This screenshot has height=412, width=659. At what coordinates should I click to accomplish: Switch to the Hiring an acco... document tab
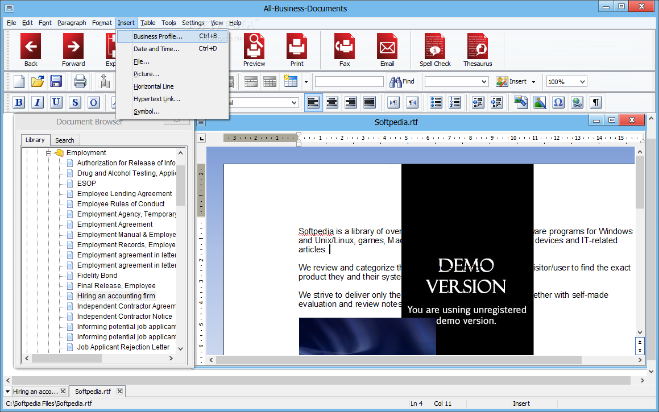pyautogui.click(x=35, y=392)
